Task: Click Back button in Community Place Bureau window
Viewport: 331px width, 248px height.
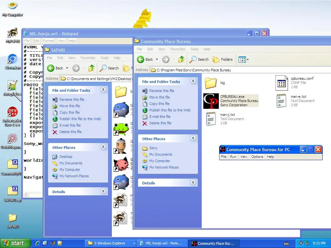Action: point(145,59)
